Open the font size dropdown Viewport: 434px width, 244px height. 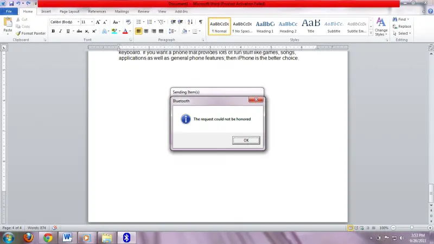point(92,22)
